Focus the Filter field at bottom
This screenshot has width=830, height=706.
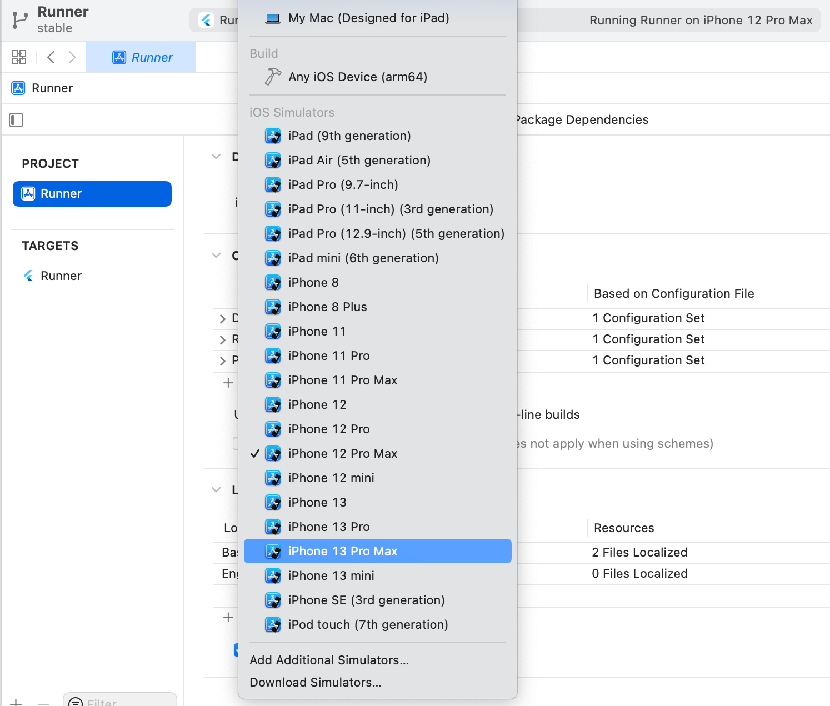[x=120, y=700]
